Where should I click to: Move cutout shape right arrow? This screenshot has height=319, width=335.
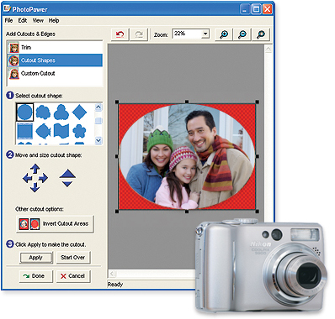click(x=43, y=178)
